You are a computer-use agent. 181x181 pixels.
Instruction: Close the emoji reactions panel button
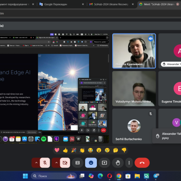coord(91,163)
